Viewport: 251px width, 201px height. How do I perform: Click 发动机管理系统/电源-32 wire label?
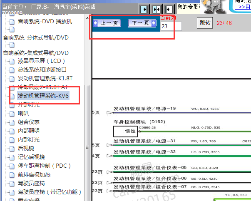(x=144, y=152)
